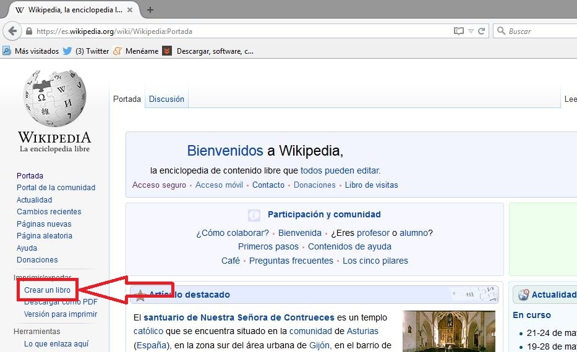
Task: Open the comunidad link in article
Action: pos(310,331)
